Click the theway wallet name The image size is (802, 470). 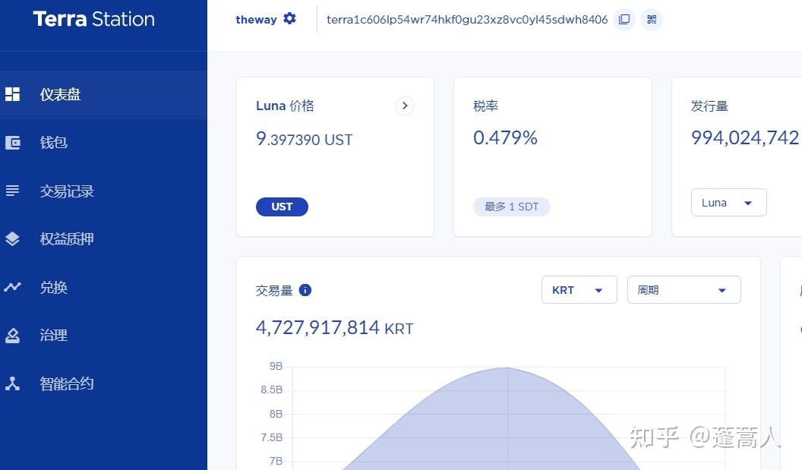click(256, 20)
